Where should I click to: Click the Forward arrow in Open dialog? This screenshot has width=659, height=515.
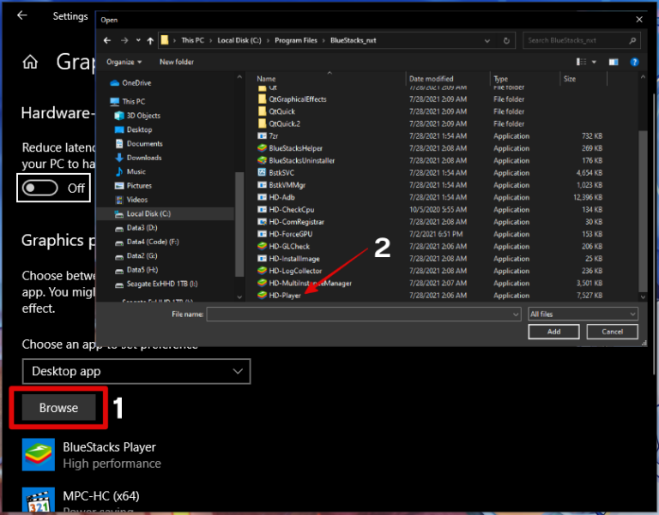click(x=124, y=41)
